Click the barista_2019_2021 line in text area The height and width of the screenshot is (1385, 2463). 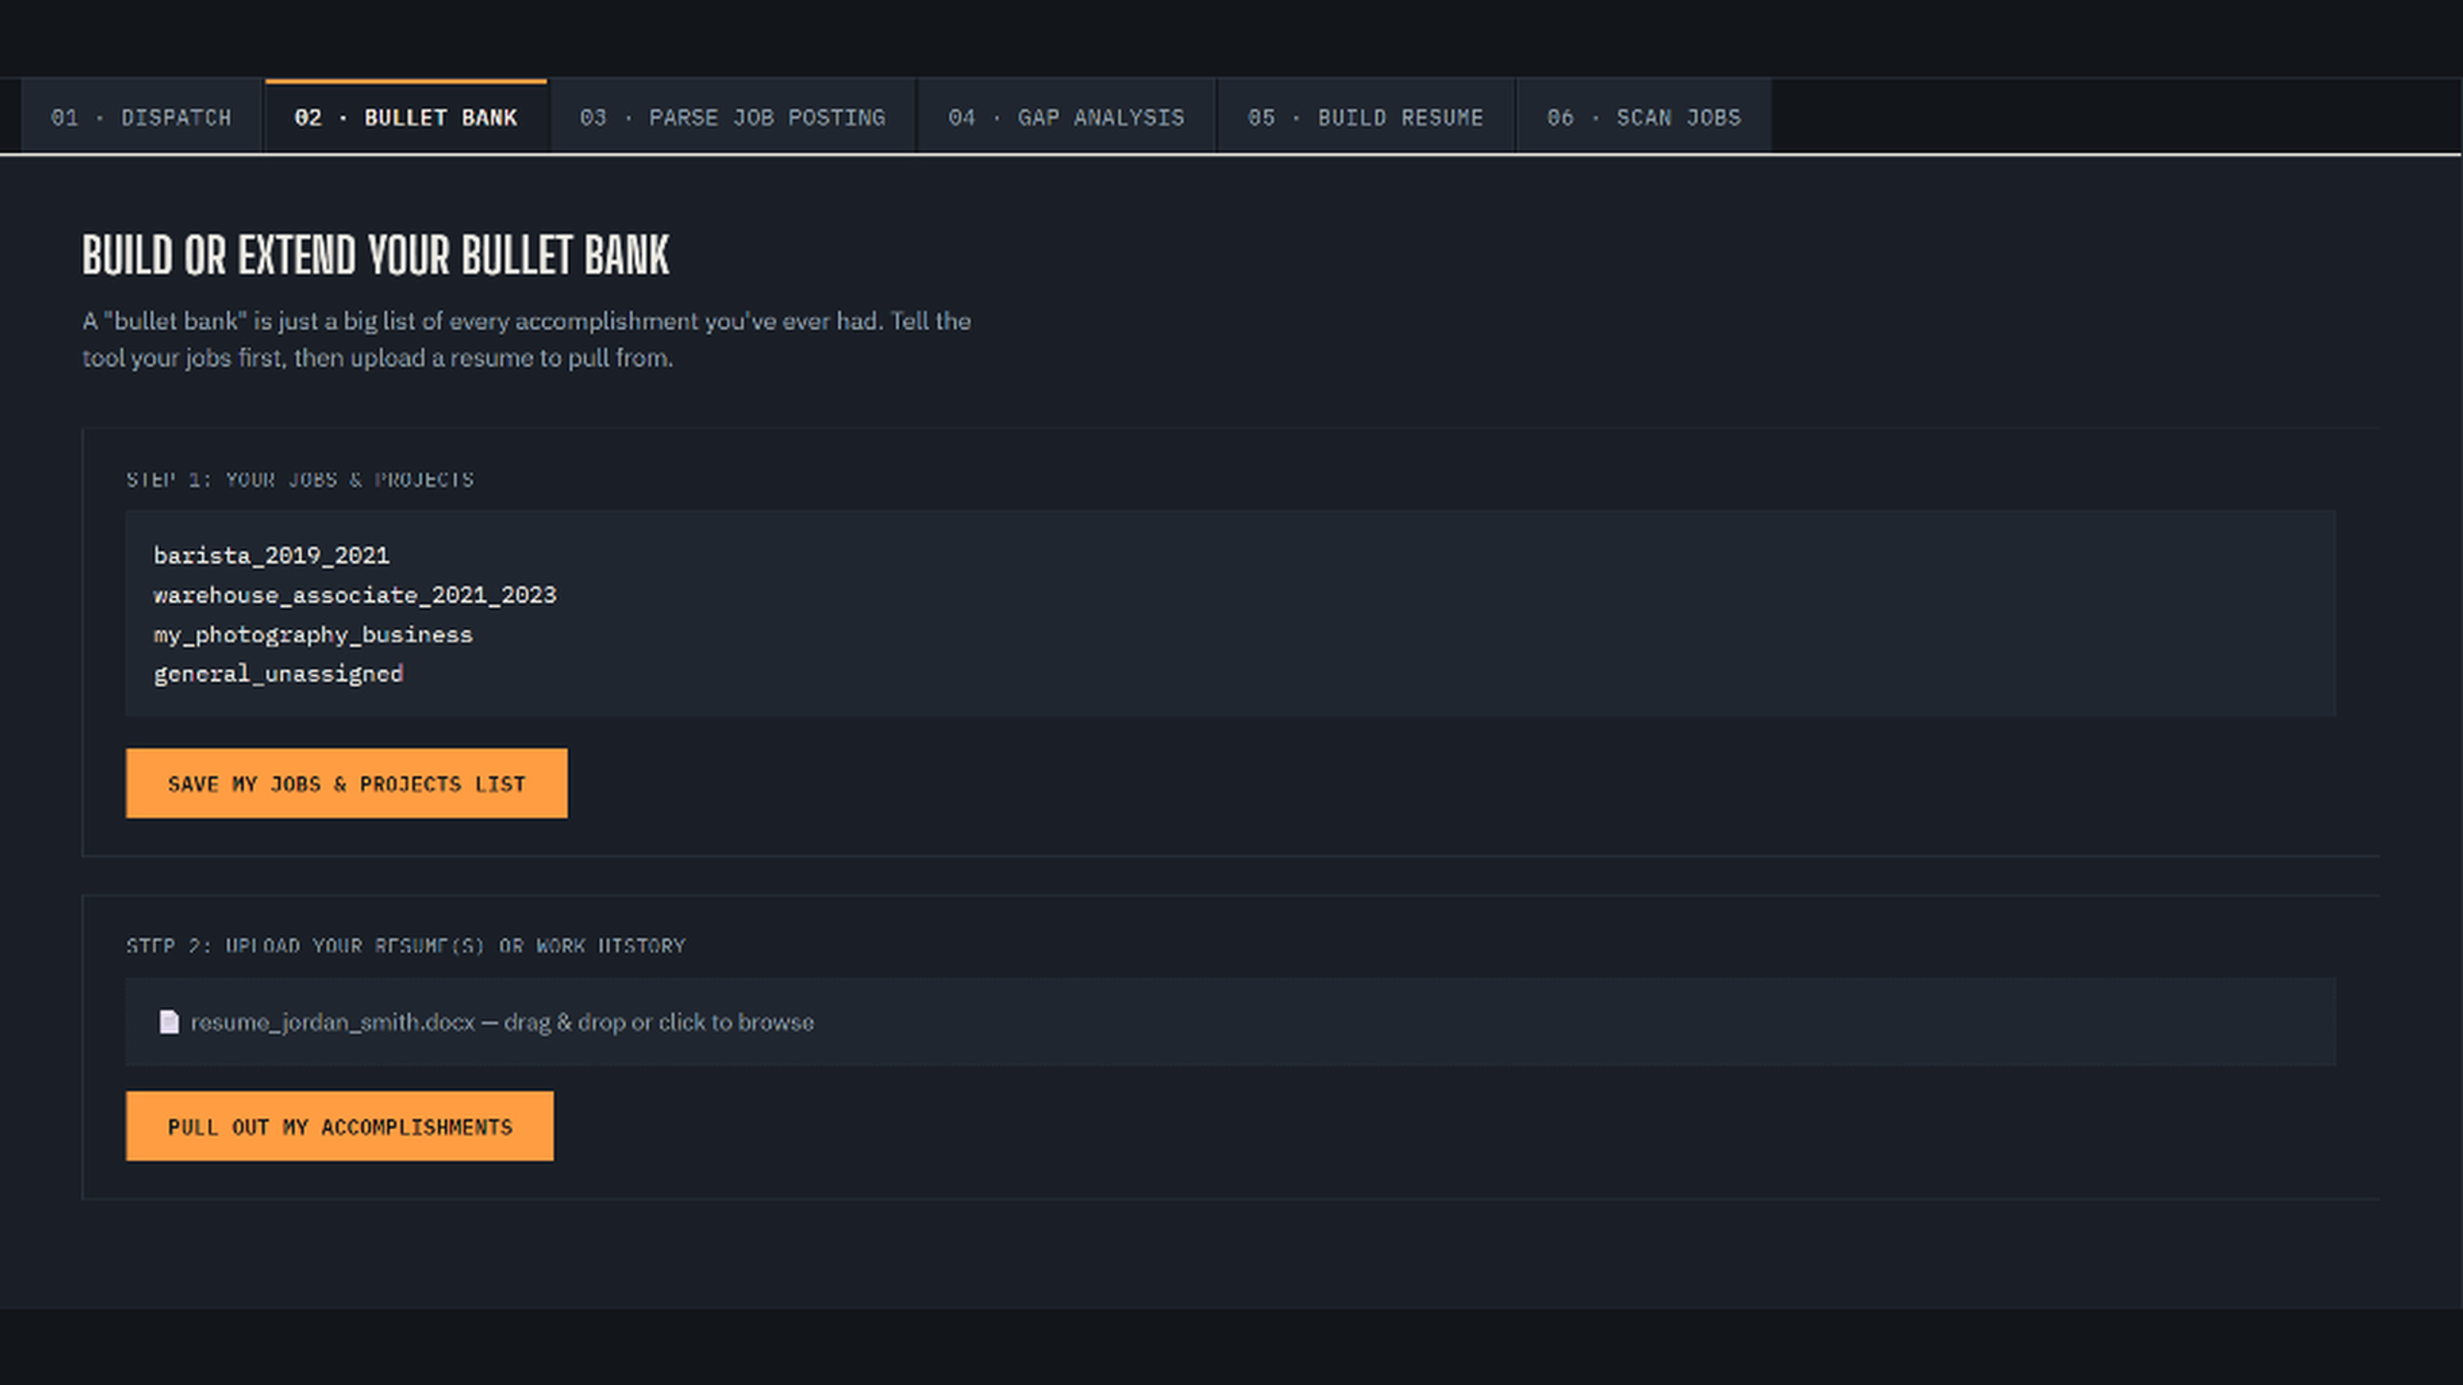271,555
